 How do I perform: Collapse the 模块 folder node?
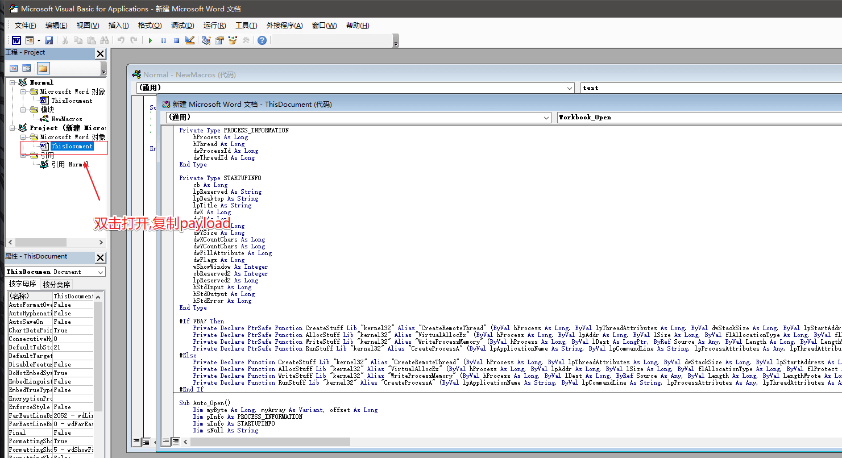click(x=23, y=110)
